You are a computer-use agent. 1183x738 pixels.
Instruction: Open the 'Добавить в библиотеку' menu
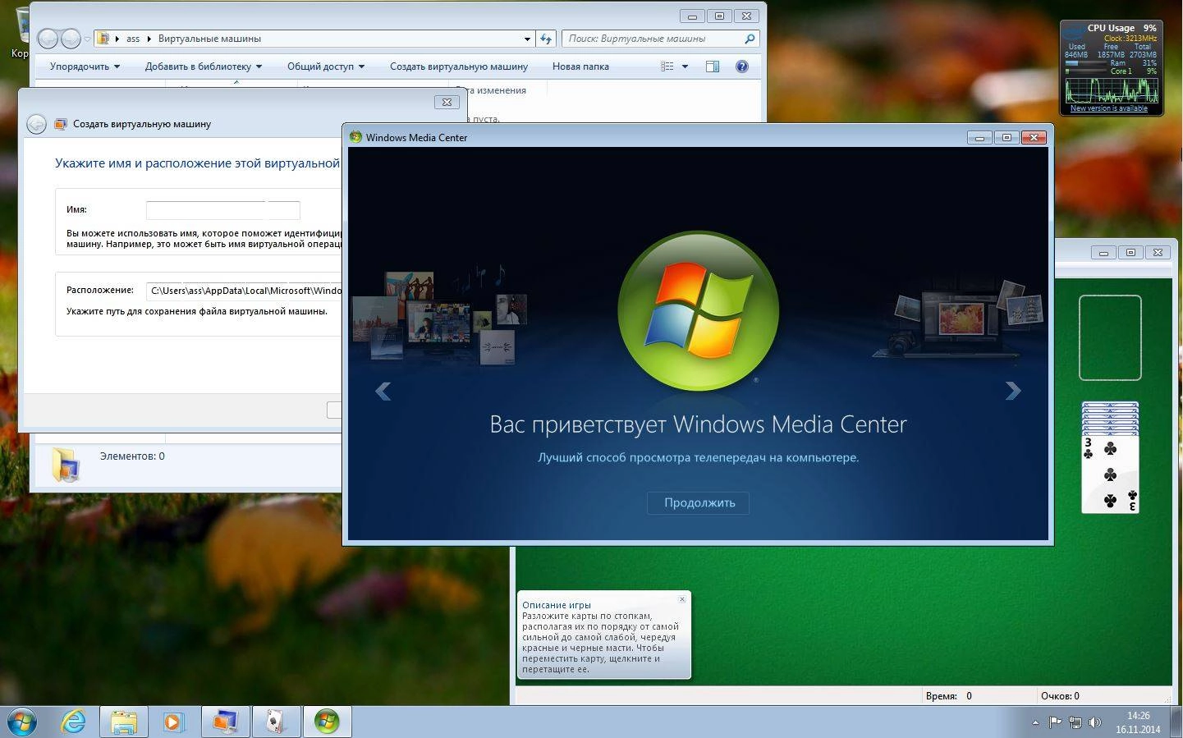(x=203, y=66)
